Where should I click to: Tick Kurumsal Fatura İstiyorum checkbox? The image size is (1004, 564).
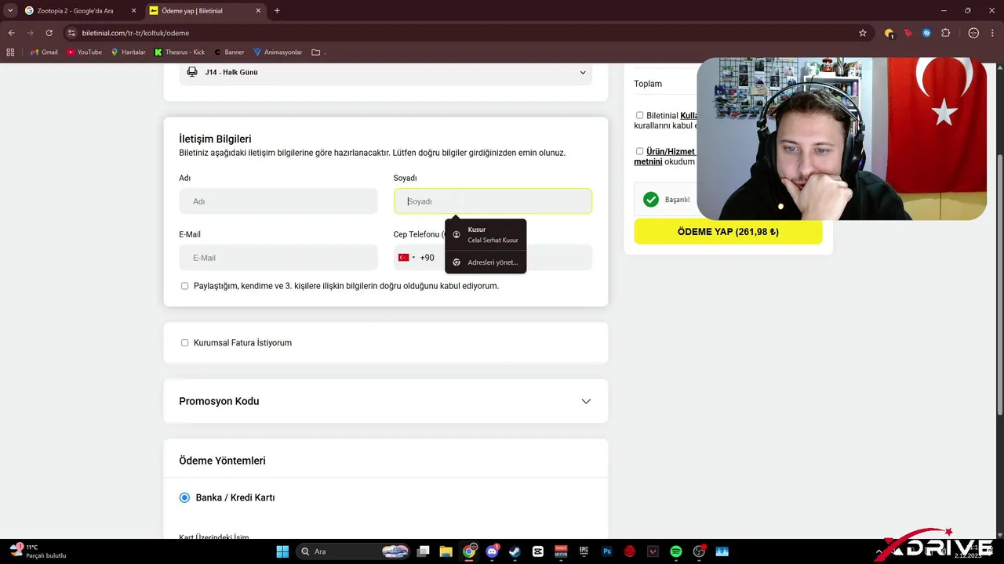pyautogui.click(x=185, y=343)
